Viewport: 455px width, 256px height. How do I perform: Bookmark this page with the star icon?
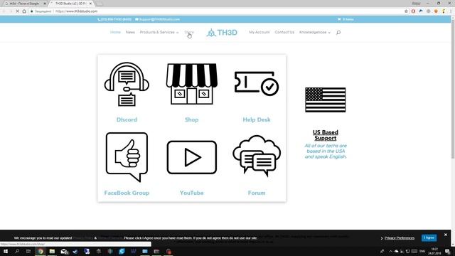406,11
